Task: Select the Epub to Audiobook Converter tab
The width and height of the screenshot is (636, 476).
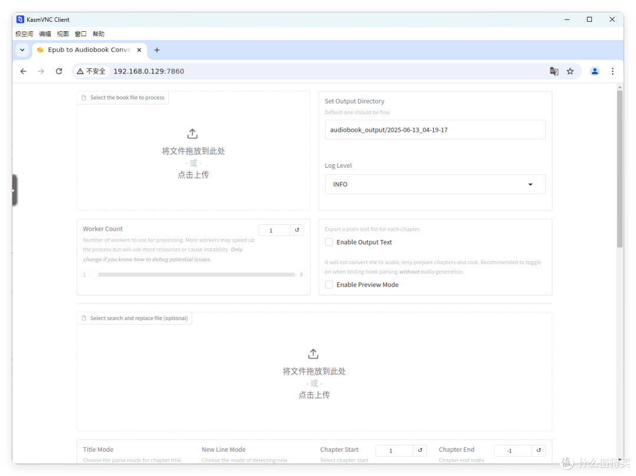Action: pos(89,50)
